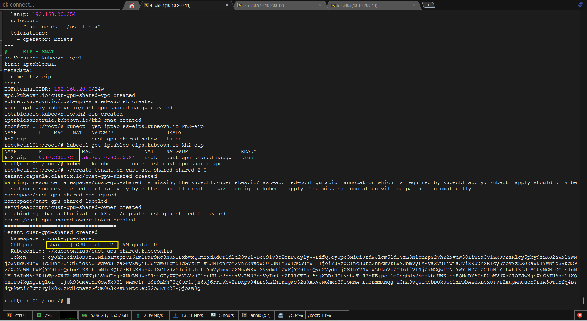
Task: Click the terminal scrollbar thumb
Action: (583, 300)
